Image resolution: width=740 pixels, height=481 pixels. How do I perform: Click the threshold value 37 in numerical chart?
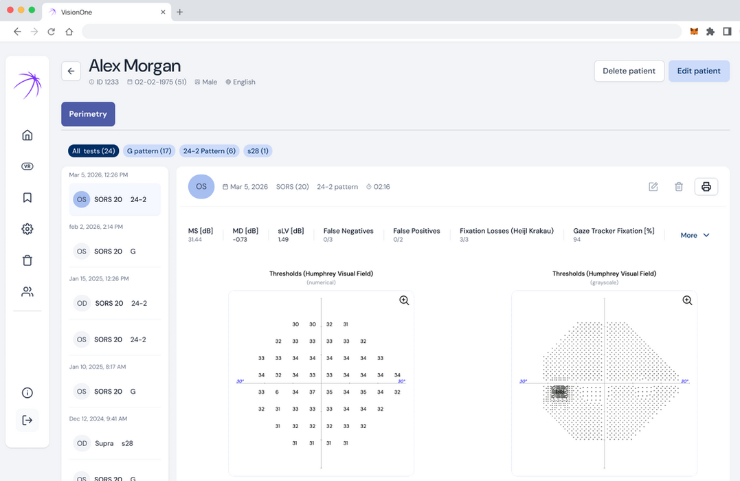pyautogui.click(x=312, y=392)
